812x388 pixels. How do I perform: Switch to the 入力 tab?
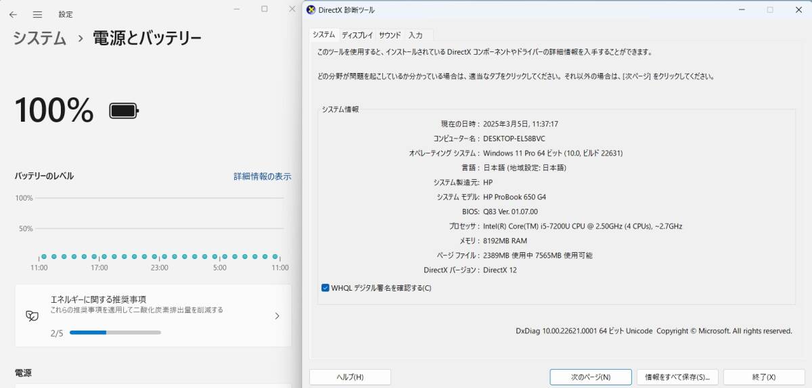click(x=415, y=35)
